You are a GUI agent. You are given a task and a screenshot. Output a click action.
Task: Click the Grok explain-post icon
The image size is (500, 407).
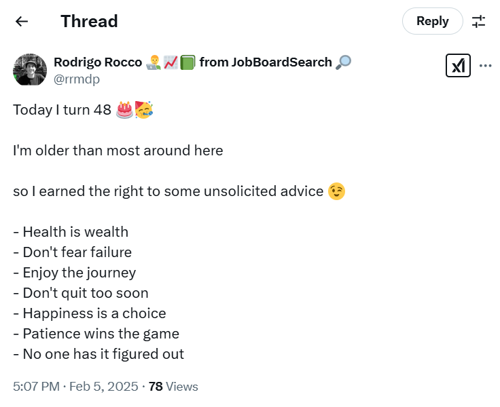[x=458, y=65]
